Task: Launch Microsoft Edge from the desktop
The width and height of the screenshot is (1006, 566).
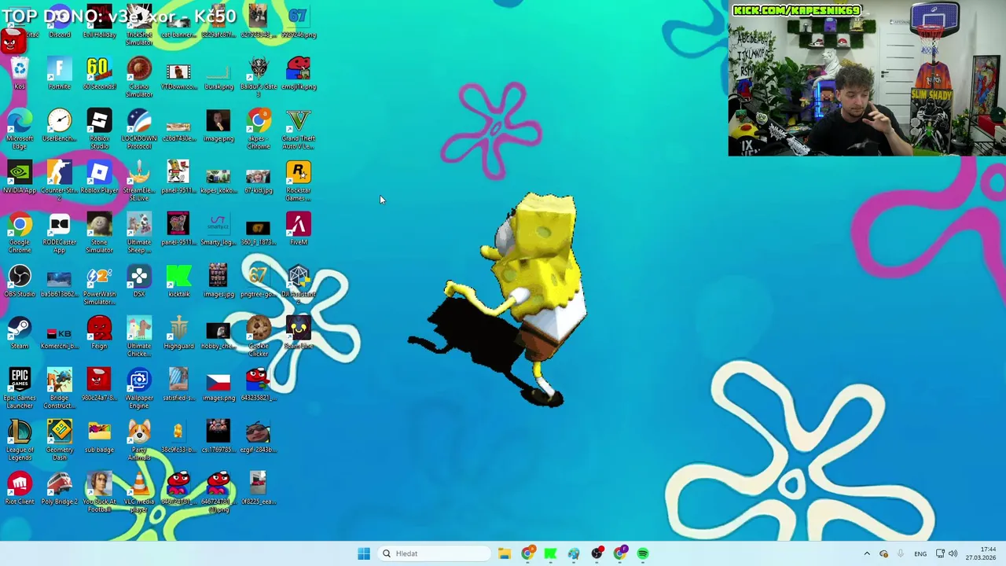Action: [x=20, y=130]
